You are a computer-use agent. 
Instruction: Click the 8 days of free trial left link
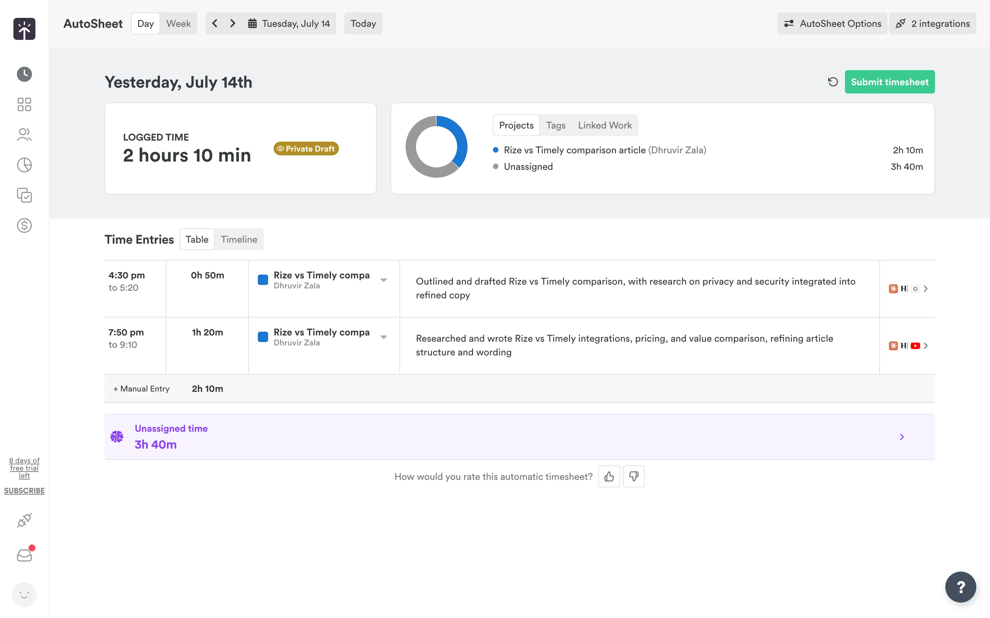point(24,468)
